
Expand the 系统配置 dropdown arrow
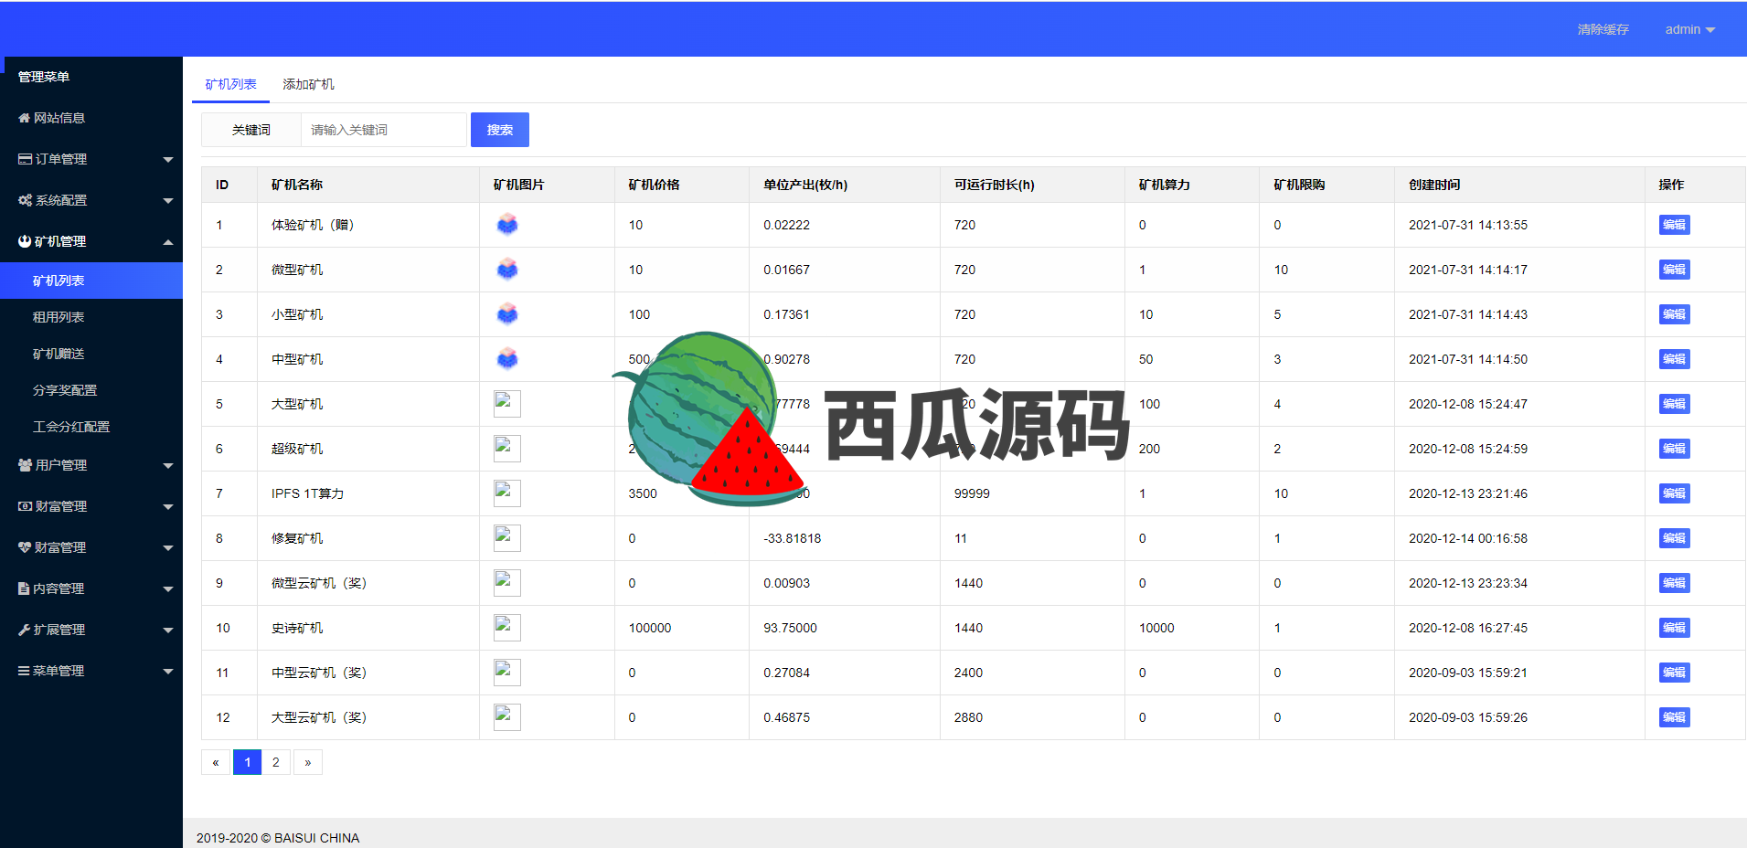coord(168,201)
